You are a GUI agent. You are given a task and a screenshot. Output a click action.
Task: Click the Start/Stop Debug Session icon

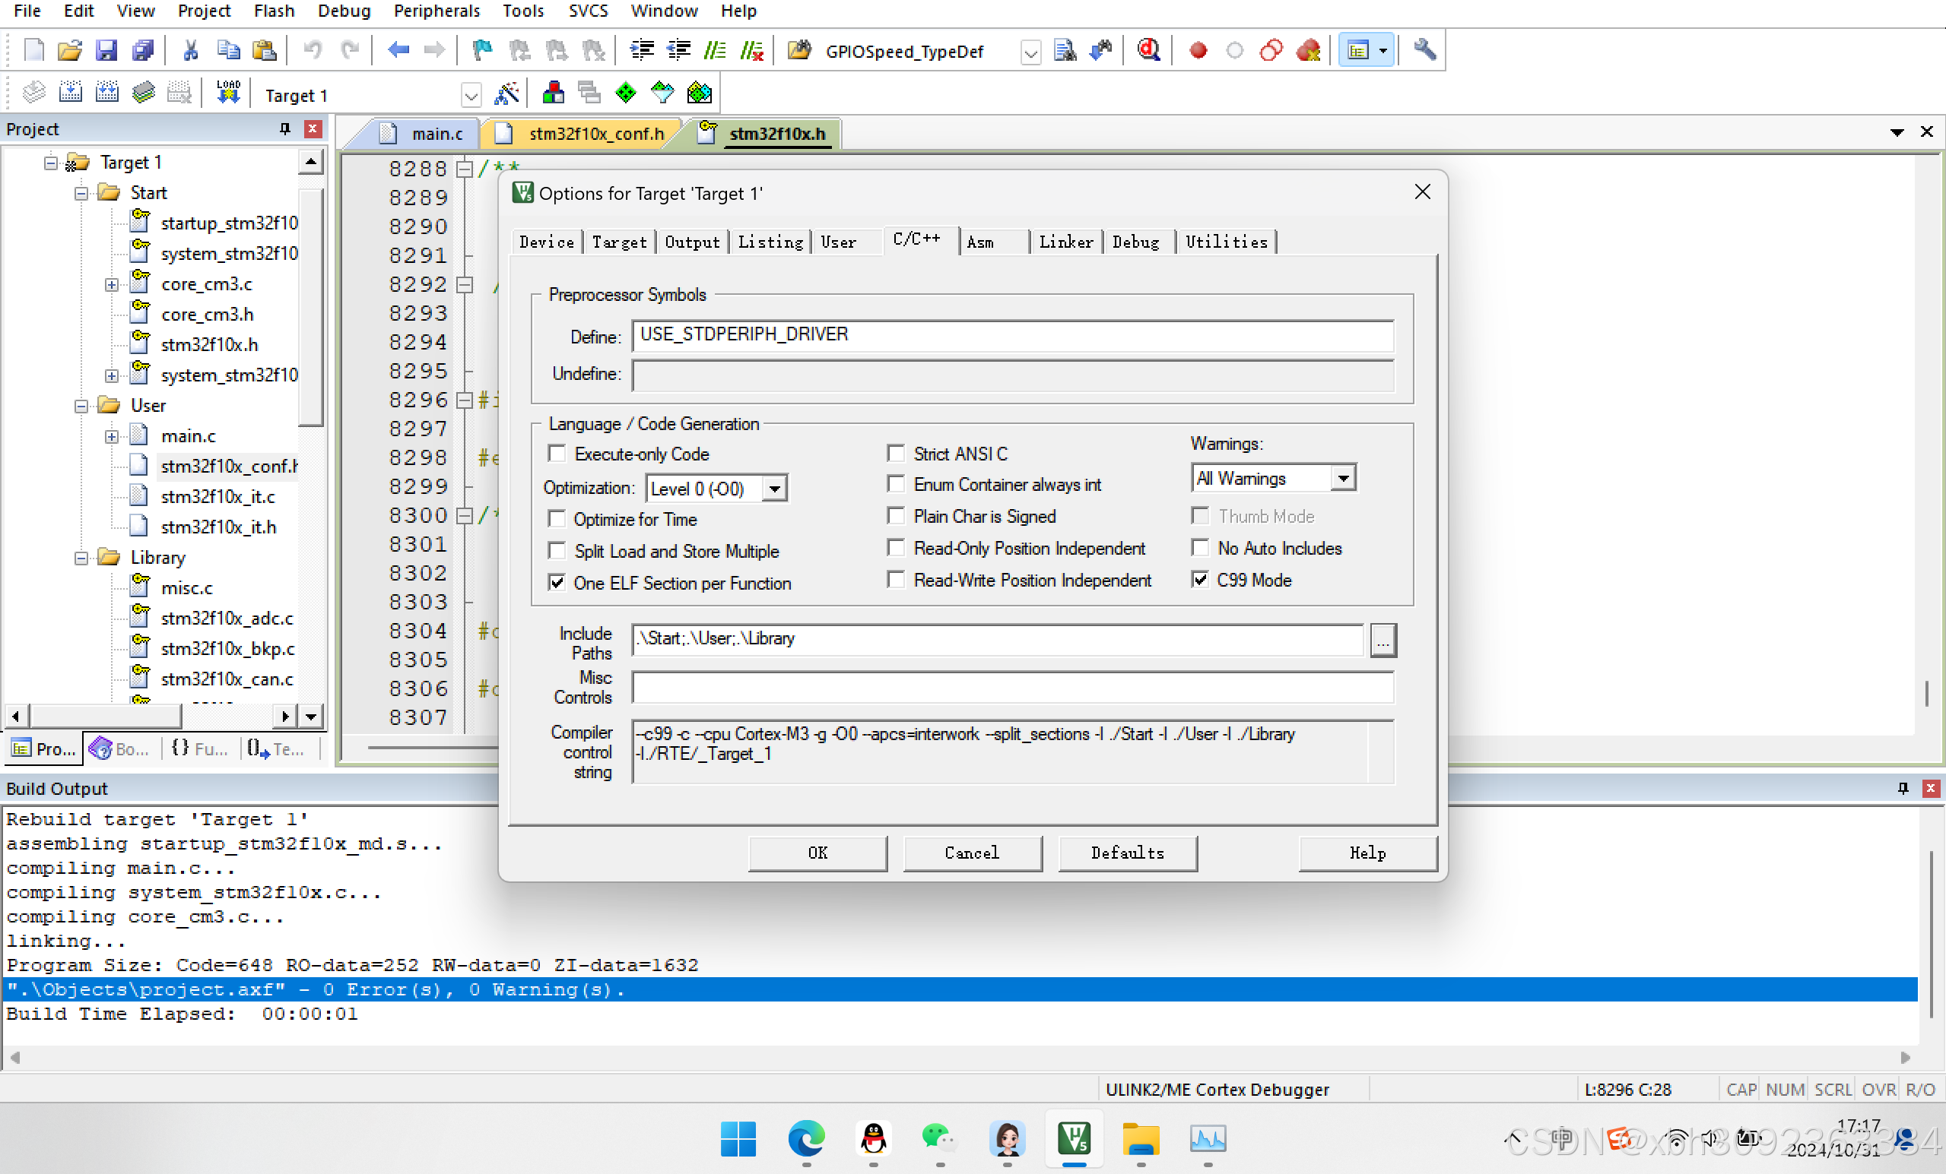click(1148, 50)
